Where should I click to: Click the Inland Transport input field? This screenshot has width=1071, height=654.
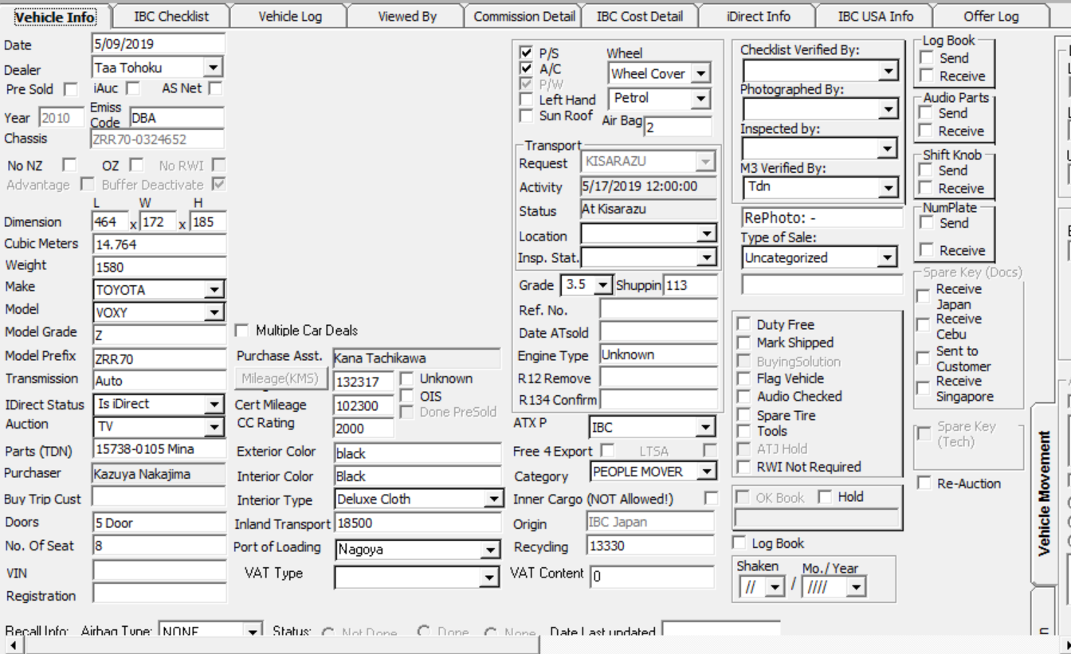coord(417,524)
